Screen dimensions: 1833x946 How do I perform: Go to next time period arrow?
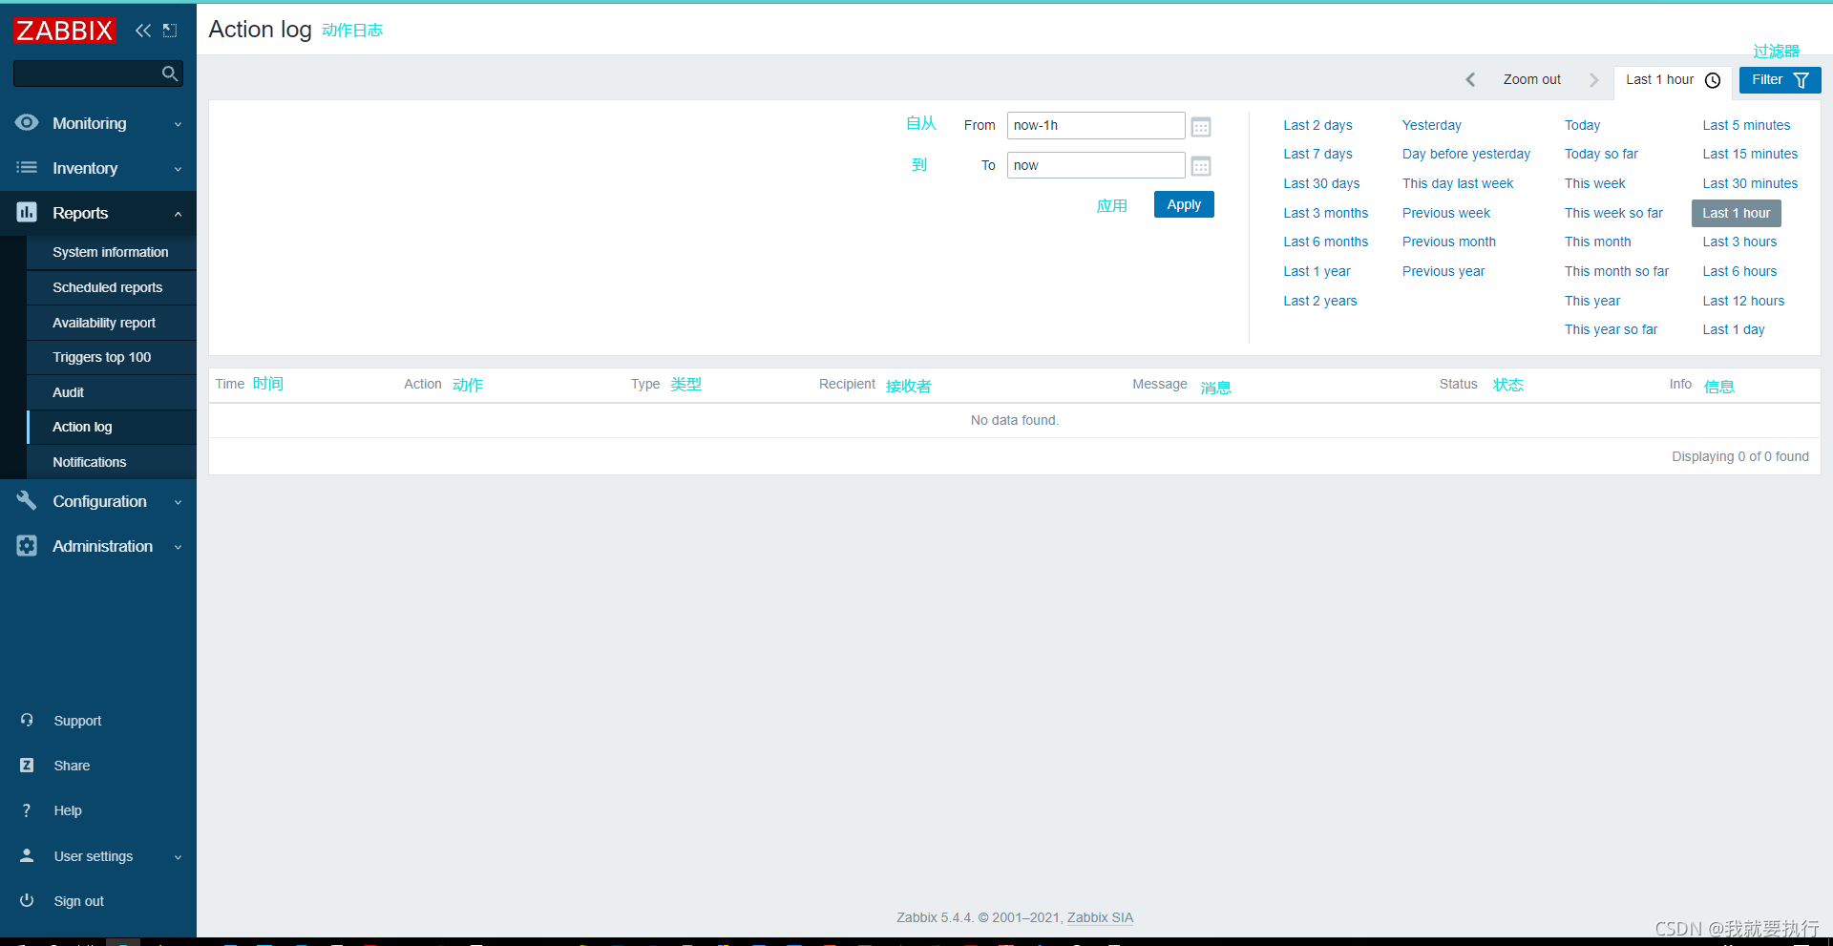pos(1593,80)
